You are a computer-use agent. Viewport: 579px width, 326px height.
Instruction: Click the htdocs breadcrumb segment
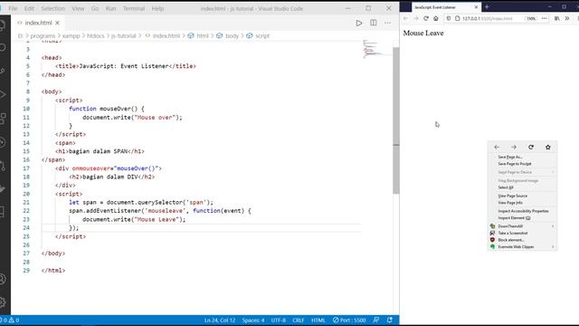(x=96, y=36)
